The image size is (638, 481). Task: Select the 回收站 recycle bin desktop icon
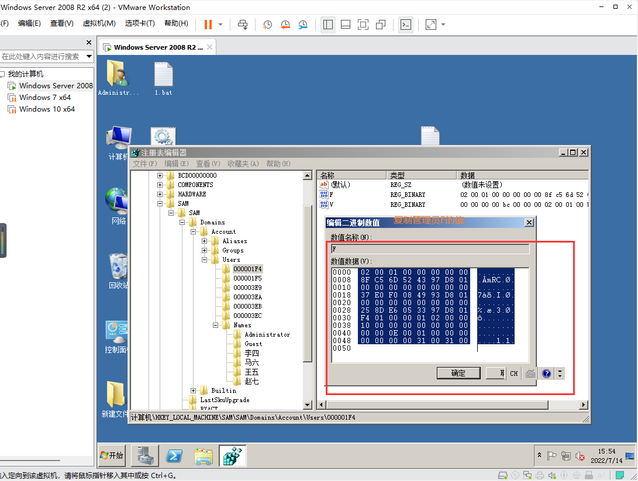point(118,271)
